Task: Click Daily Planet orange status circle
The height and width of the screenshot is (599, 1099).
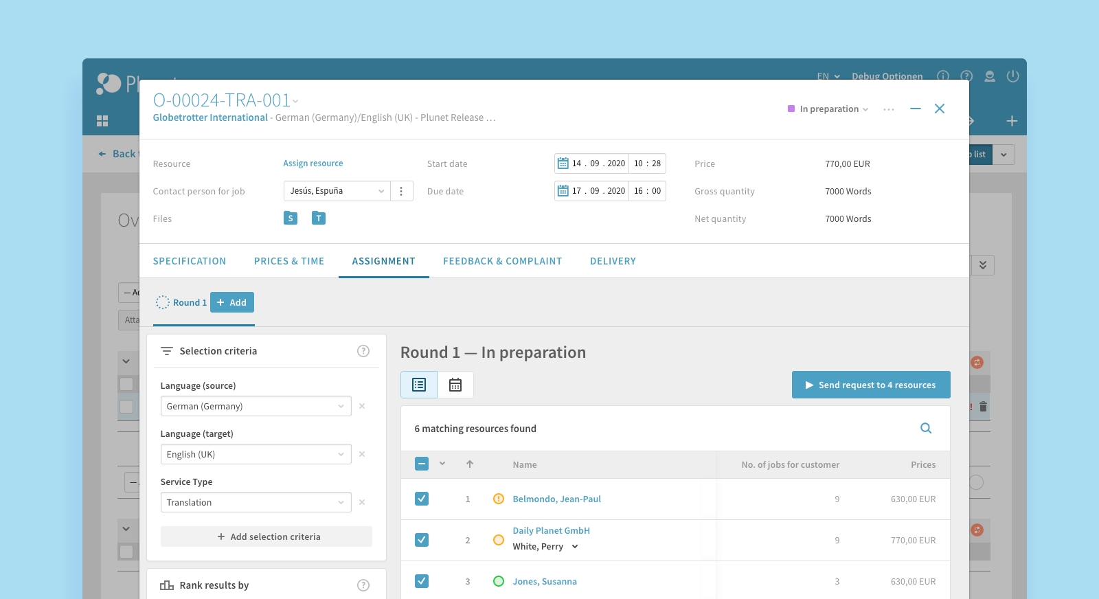Action: tap(499, 540)
